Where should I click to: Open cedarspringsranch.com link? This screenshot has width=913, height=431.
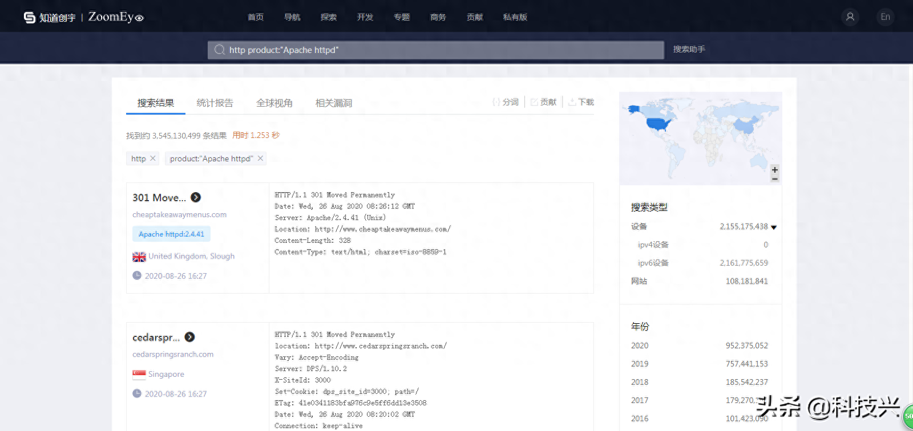pyautogui.click(x=173, y=355)
